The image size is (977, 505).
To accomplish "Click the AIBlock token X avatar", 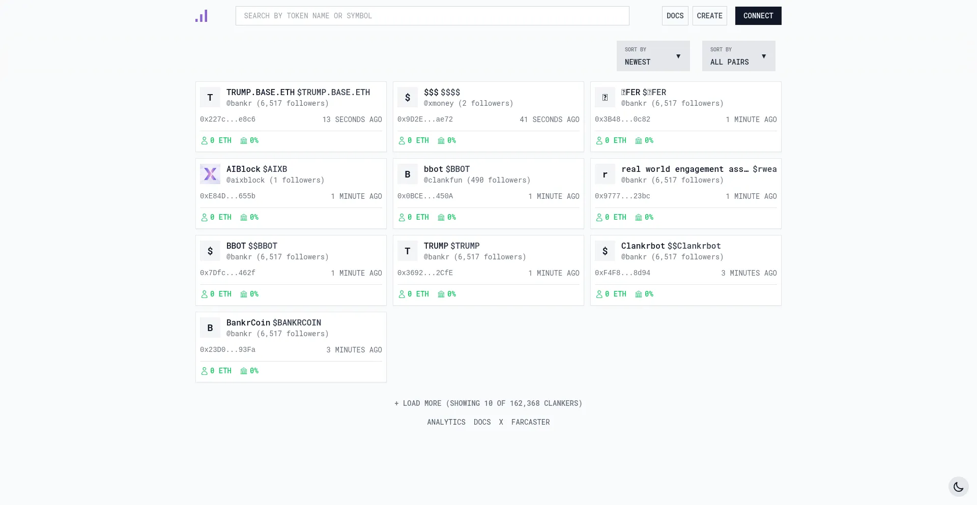I will [x=210, y=174].
